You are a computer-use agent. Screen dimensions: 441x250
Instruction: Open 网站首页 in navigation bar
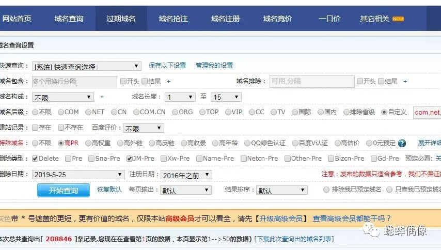tap(17, 19)
